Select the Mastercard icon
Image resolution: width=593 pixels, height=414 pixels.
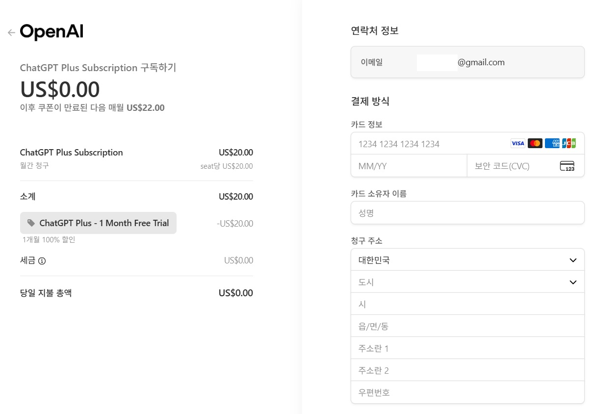pyautogui.click(x=535, y=143)
